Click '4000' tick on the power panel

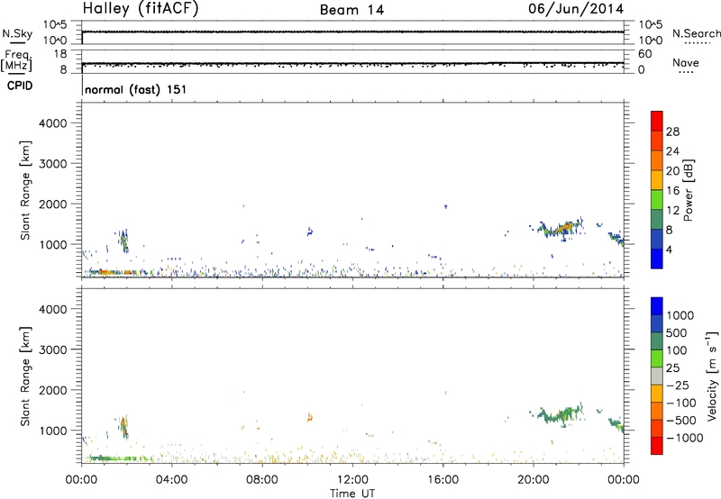click(x=53, y=123)
